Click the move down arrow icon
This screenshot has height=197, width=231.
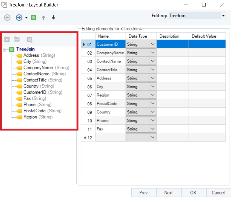coord(54,18)
